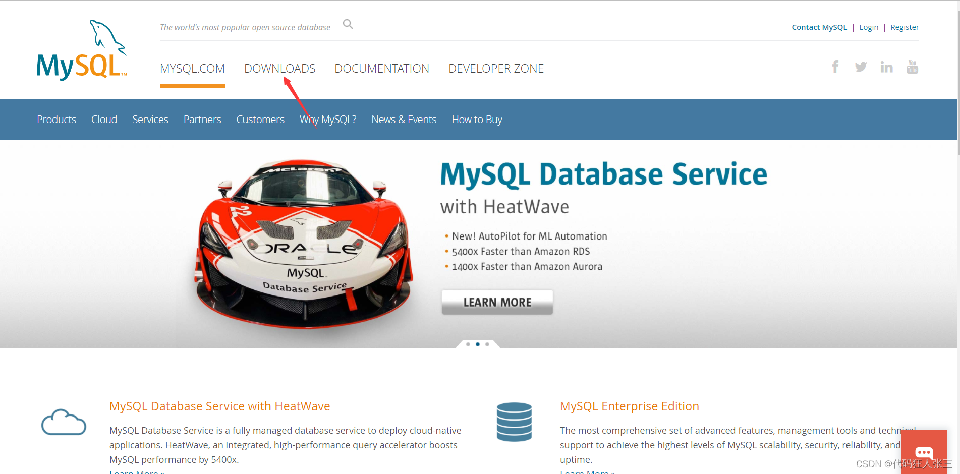Click the tagline 'The world's most popular open source database'

click(x=245, y=27)
